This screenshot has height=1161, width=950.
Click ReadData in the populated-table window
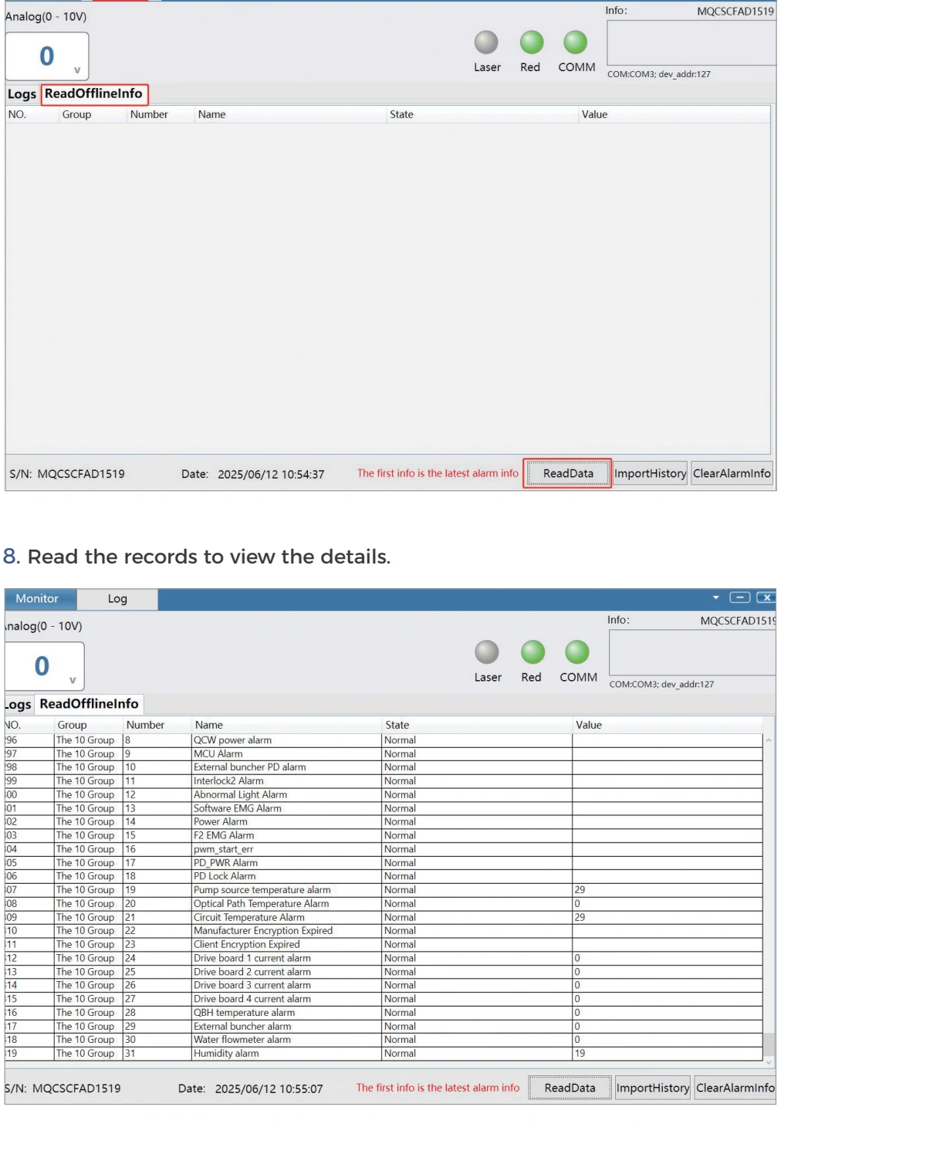point(570,1088)
